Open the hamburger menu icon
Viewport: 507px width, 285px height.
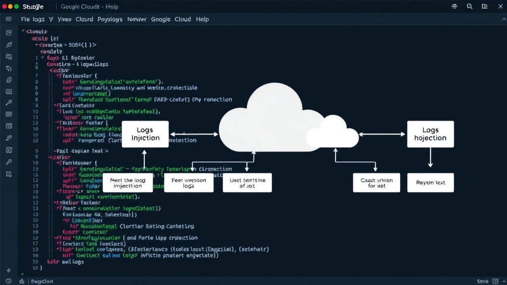click(x=9, y=19)
